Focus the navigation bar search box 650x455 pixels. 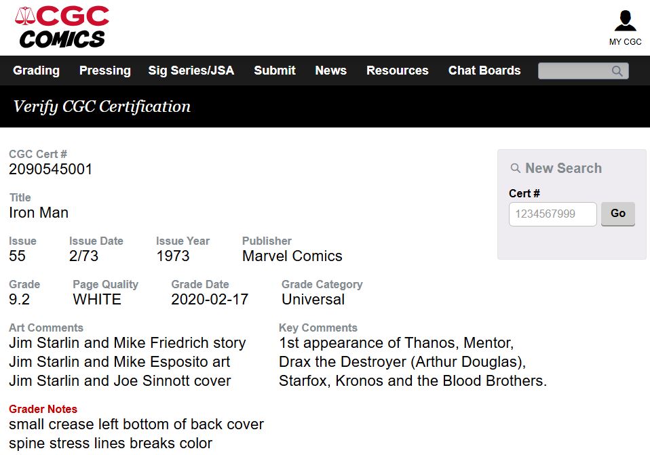[x=584, y=71]
